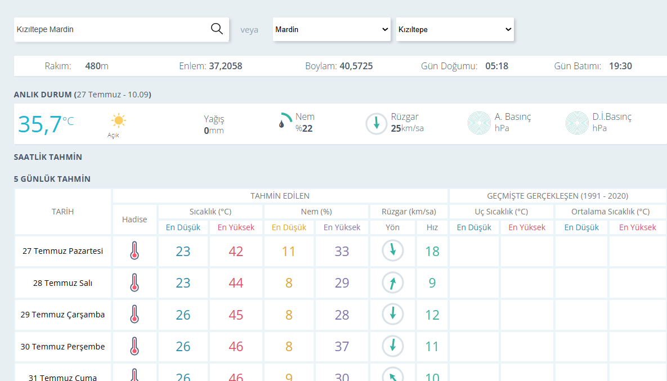This screenshot has height=381, width=667.
Task: Click the D.İ.Basınç pressure icon
Action: tap(577, 123)
